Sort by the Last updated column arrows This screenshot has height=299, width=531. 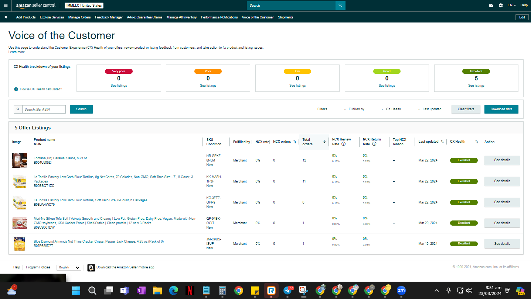442,142
